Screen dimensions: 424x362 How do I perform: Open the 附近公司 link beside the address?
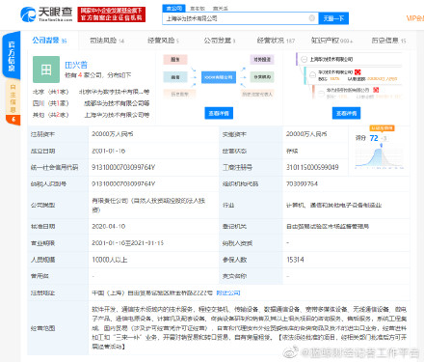(228, 292)
